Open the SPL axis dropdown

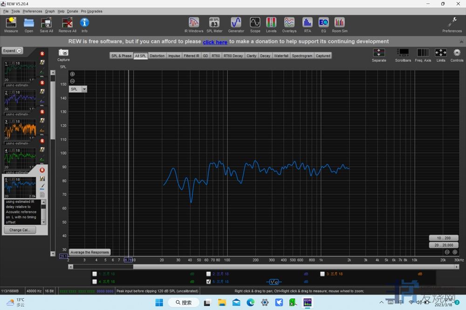coord(84,89)
